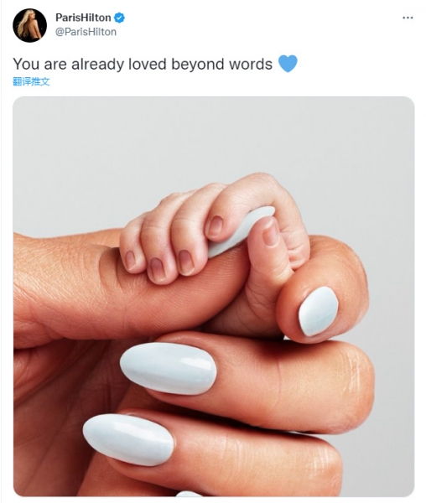Click the light-blue thumbnail nail in the photo
This screenshot has height=503, width=426.
[x=318, y=312]
